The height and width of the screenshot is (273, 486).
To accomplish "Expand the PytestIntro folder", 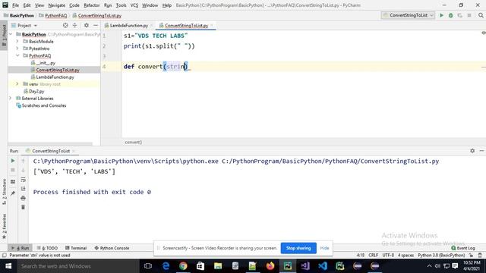I will [x=17, y=49].
